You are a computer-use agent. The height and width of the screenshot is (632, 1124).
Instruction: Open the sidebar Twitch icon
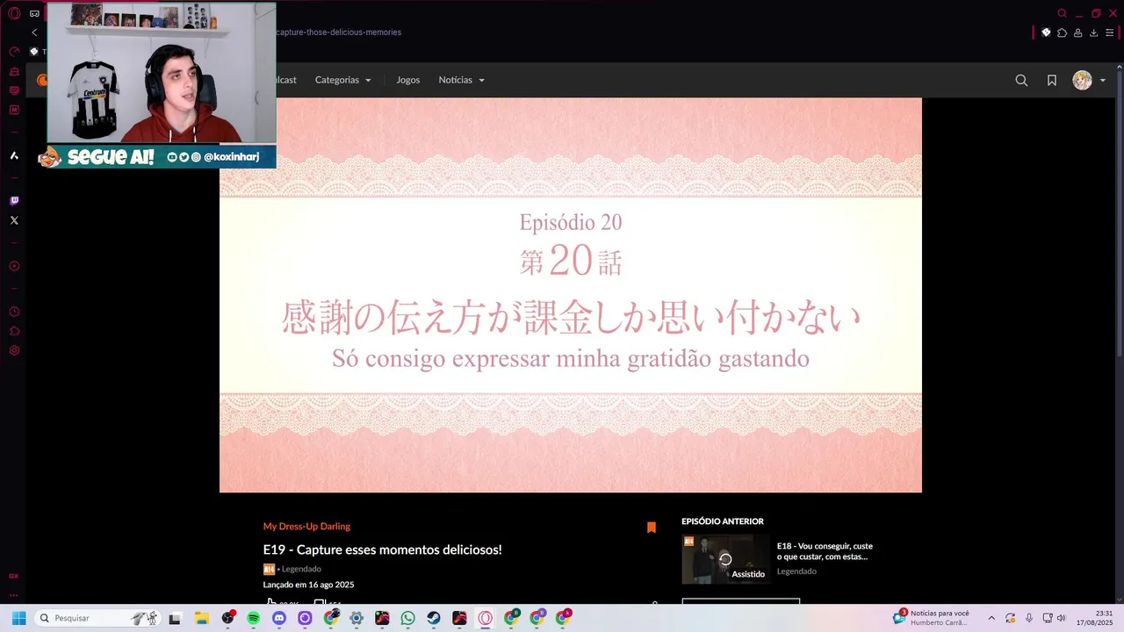click(14, 201)
